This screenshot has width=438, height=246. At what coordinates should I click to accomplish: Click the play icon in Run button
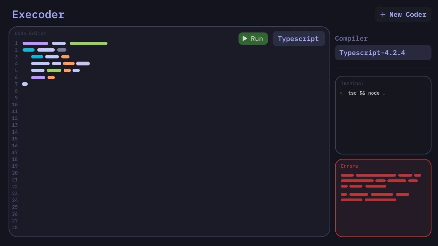(245, 39)
